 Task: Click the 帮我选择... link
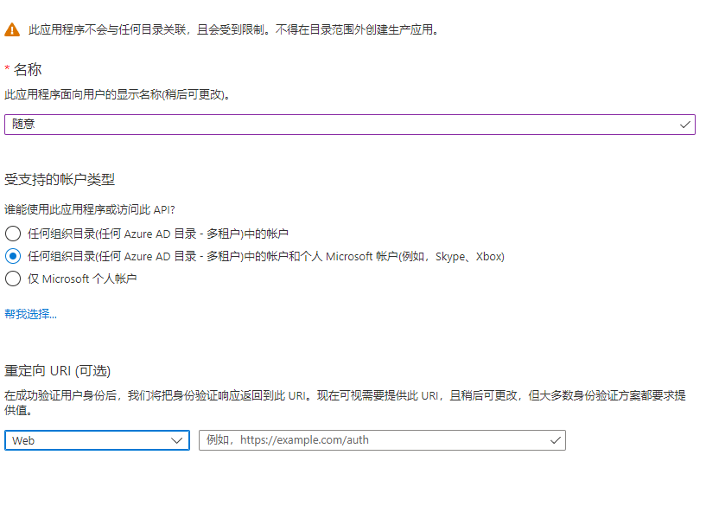(x=30, y=314)
